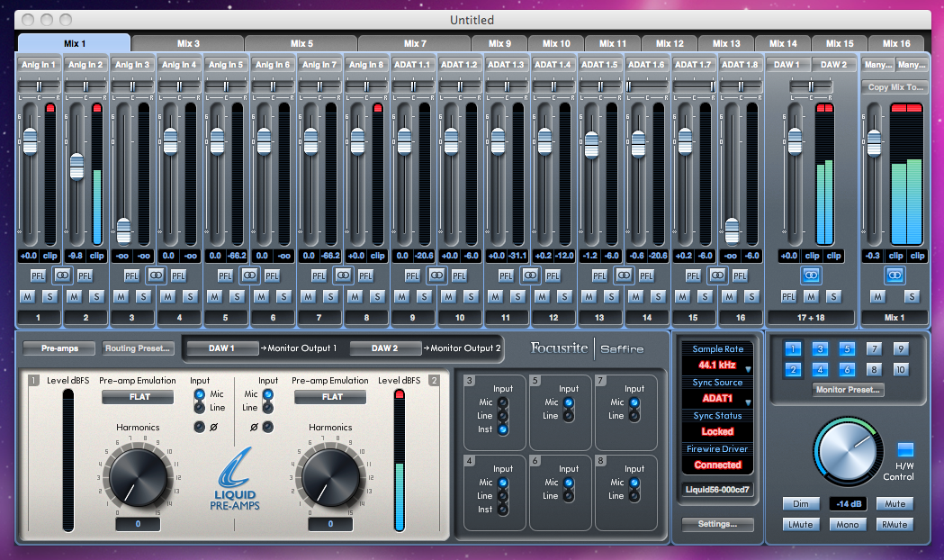Select Mic input for pre-amp 1
Screen dimensions: 944x560
(199, 394)
